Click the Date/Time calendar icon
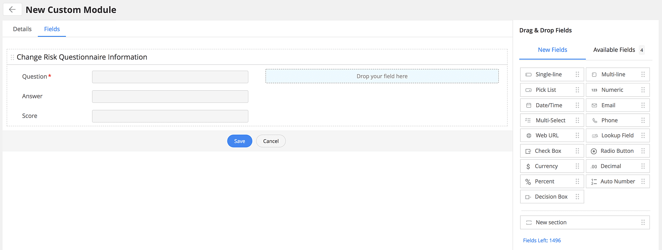Image resolution: width=662 pixels, height=250 pixels. pyautogui.click(x=529, y=105)
